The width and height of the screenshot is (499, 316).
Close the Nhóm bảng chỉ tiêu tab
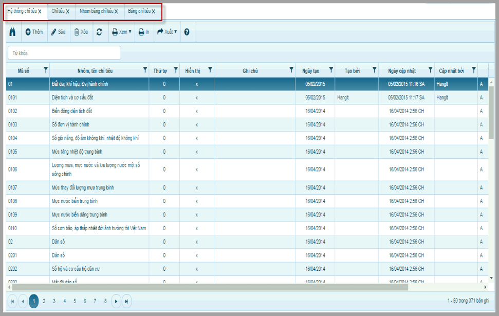click(x=116, y=11)
